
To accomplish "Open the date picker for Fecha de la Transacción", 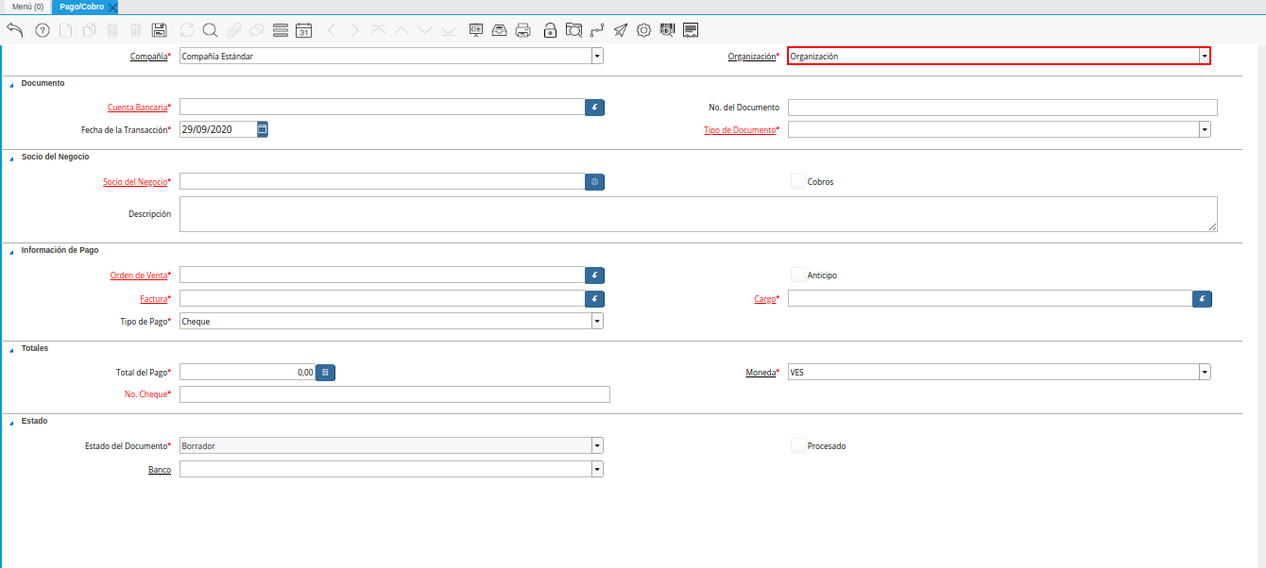I will coord(263,129).
